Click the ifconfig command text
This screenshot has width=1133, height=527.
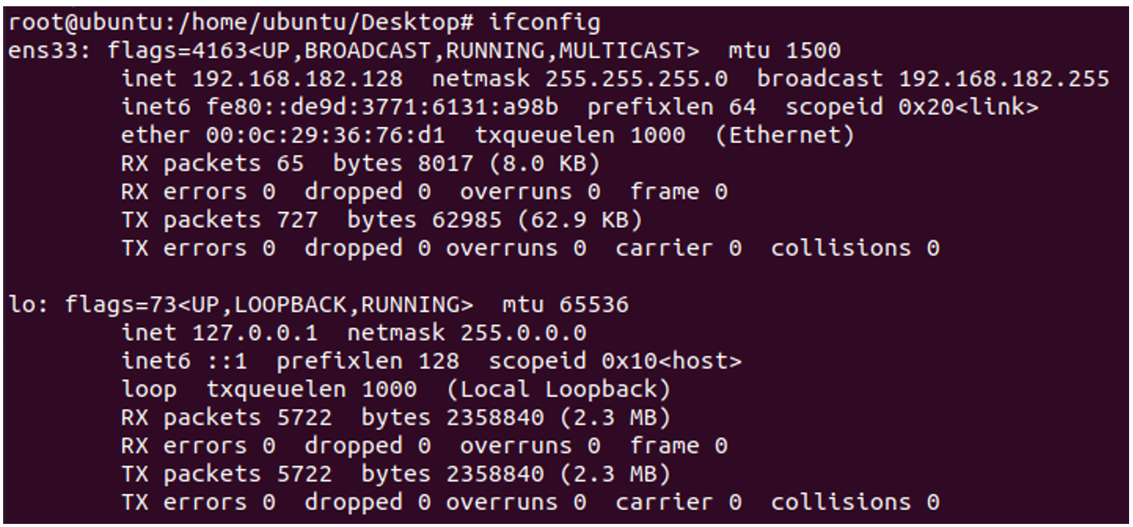(545, 23)
